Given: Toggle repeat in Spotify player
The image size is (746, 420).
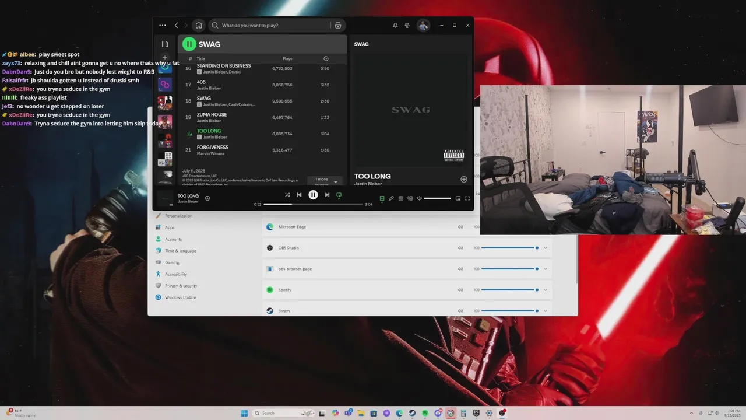Looking at the screenshot, I should [339, 195].
